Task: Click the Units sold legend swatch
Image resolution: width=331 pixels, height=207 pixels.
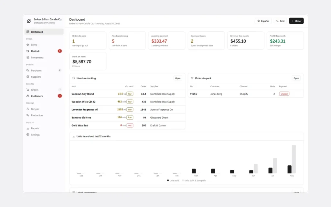Action: pos(168,180)
